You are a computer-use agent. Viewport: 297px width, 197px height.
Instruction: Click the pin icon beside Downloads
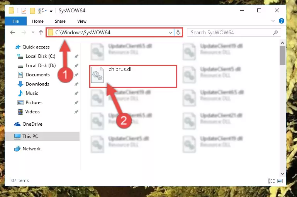76,84
